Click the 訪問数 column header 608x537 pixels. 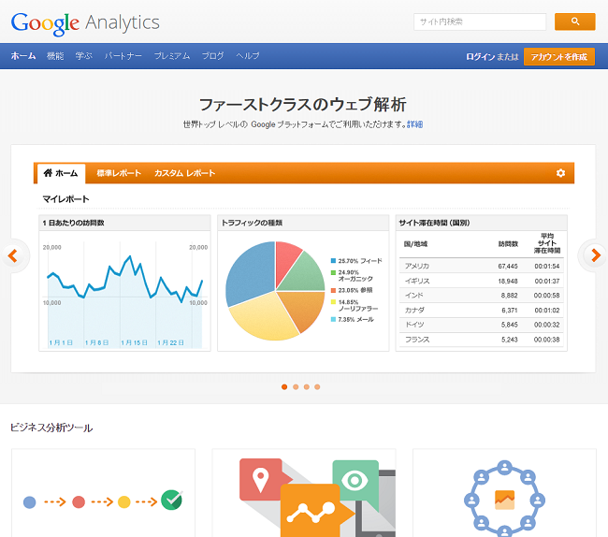[508, 244]
